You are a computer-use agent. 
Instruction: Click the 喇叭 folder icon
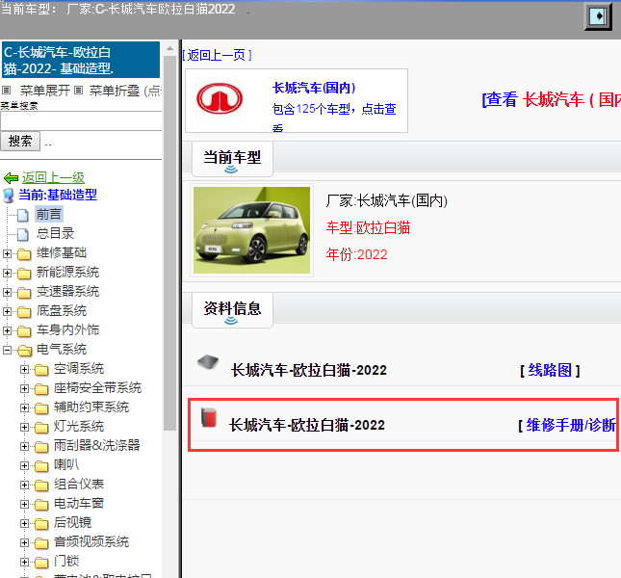41,466
